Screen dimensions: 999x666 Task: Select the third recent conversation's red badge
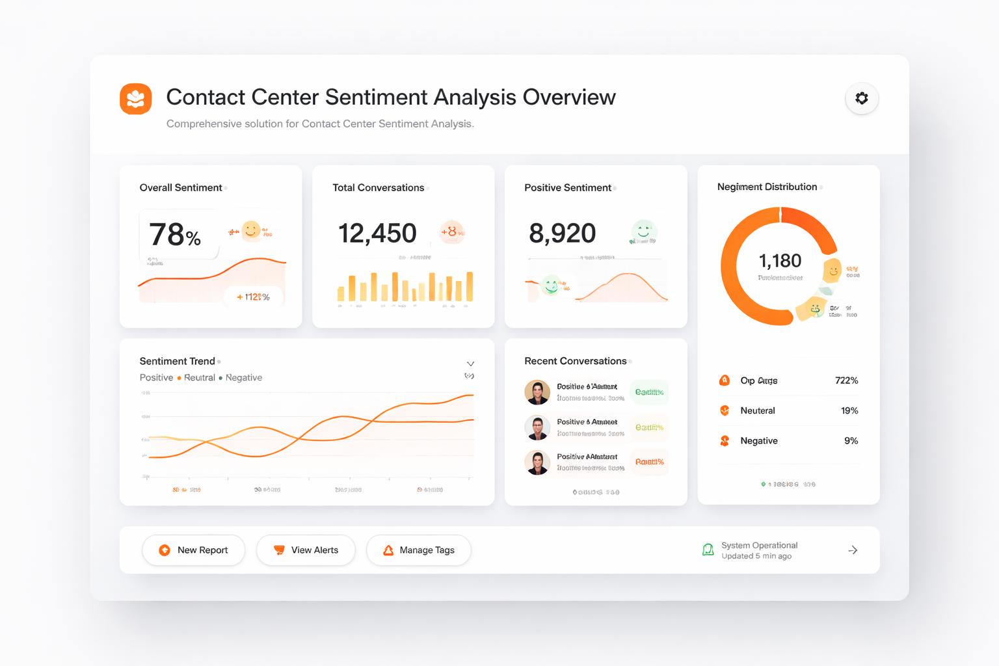click(649, 462)
